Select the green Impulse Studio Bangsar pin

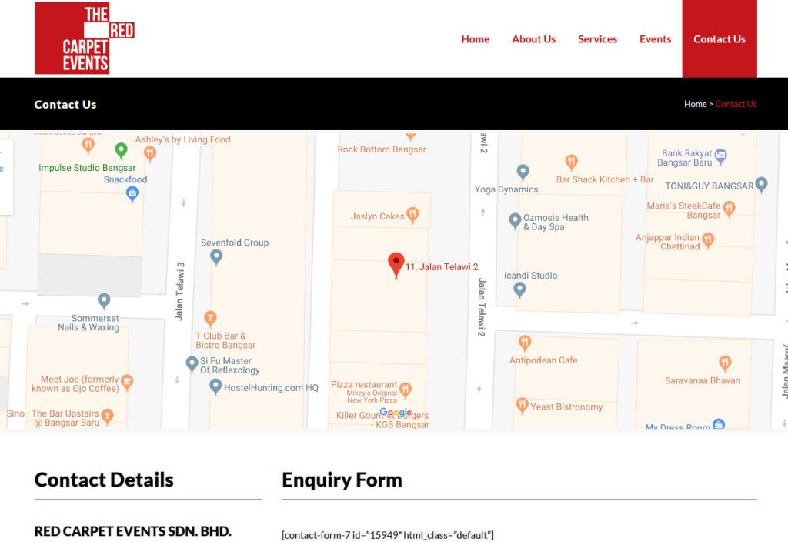[121, 150]
